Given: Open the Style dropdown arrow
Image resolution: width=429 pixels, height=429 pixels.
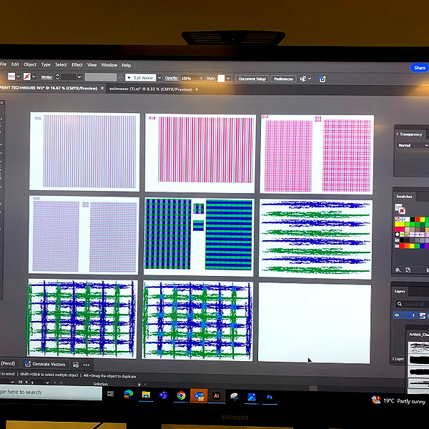Looking at the screenshot, I should pos(228,79).
